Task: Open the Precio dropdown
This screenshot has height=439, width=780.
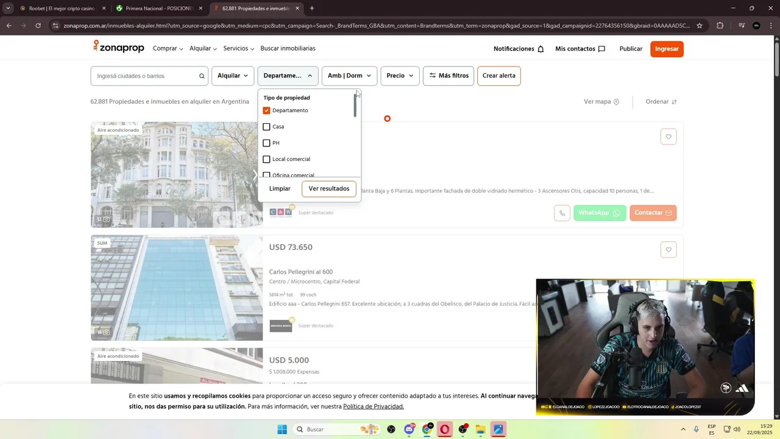Action: [400, 76]
